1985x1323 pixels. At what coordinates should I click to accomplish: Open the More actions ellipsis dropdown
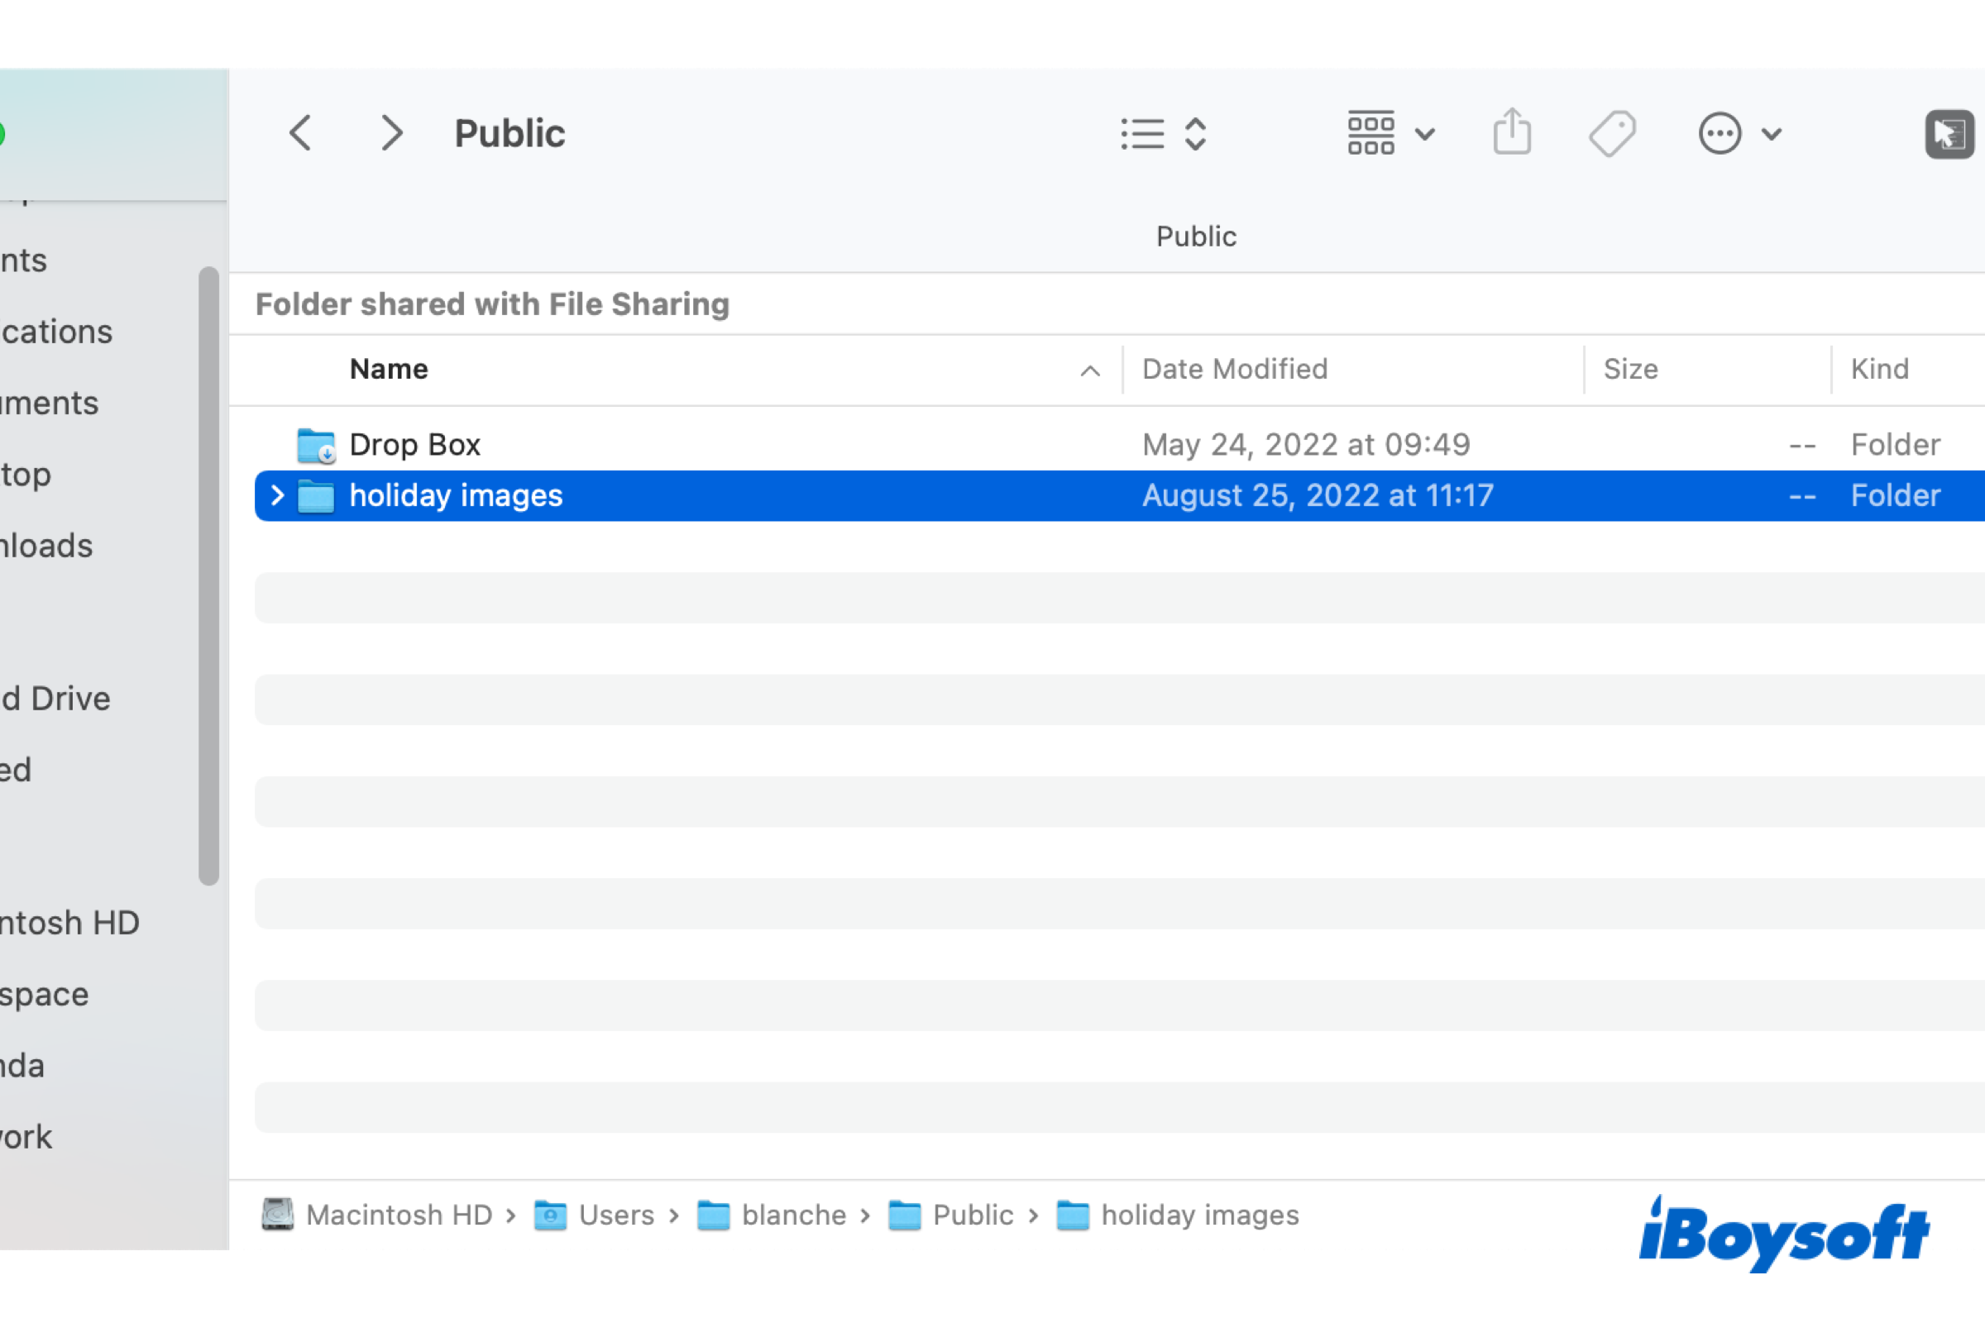tap(1720, 132)
